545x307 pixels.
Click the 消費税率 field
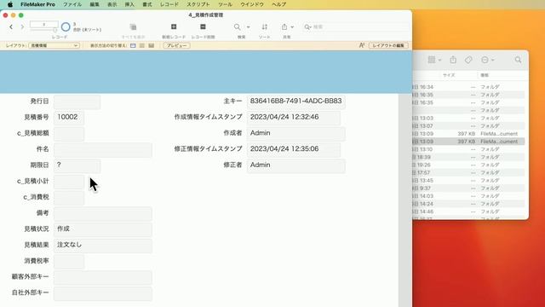pos(69,262)
